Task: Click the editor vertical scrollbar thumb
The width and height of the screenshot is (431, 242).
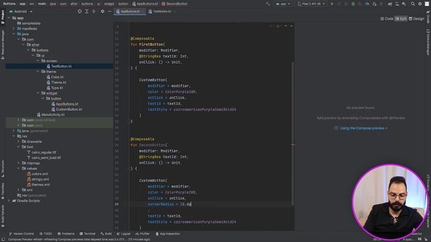Action: [x=292, y=133]
